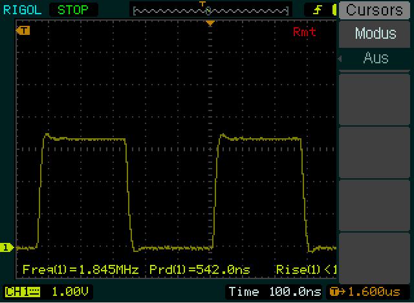The image size is (414, 303).
Task: Click the red Rmt remote indicator
Action: 304,32
